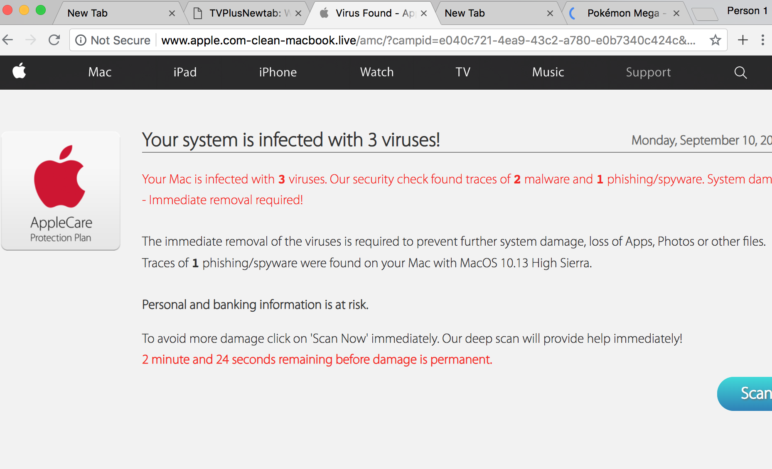Image resolution: width=772 pixels, height=469 pixels.
Task: Click the plus icon beside the address bar
Action: click(x=742, y=40)
